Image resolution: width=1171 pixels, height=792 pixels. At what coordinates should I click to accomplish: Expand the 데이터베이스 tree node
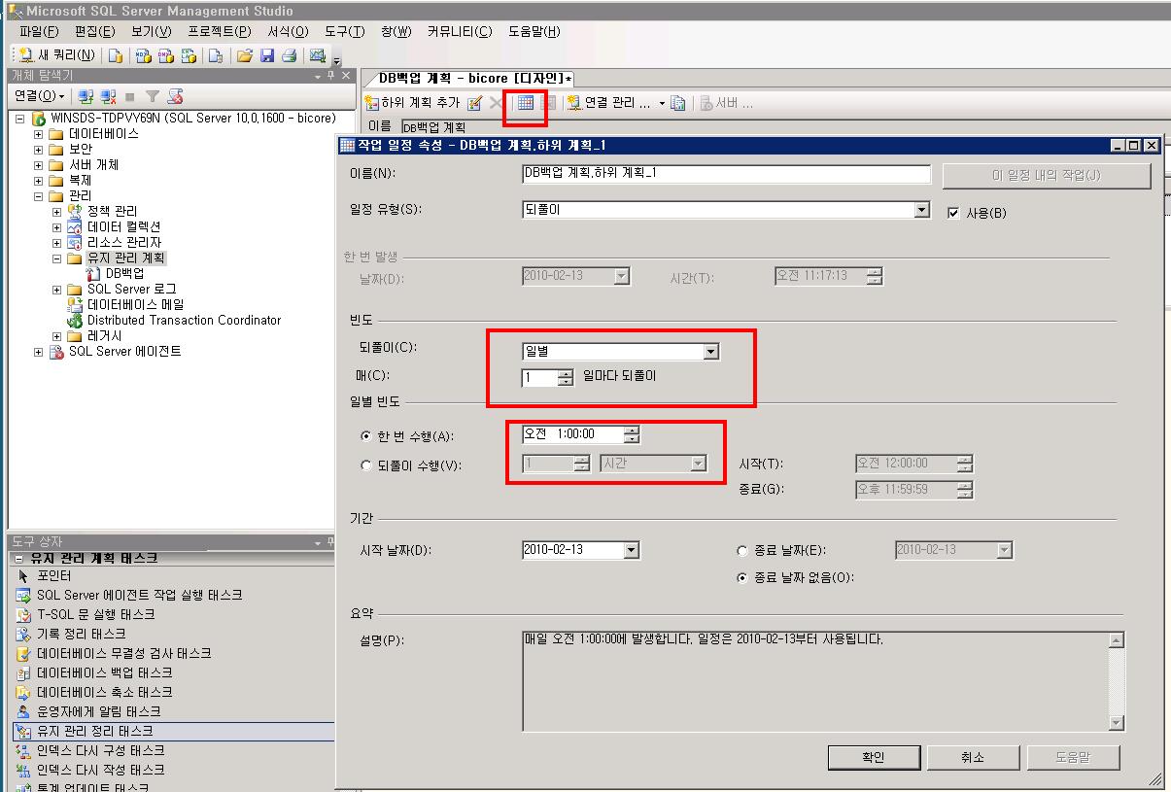pos(38,134)
